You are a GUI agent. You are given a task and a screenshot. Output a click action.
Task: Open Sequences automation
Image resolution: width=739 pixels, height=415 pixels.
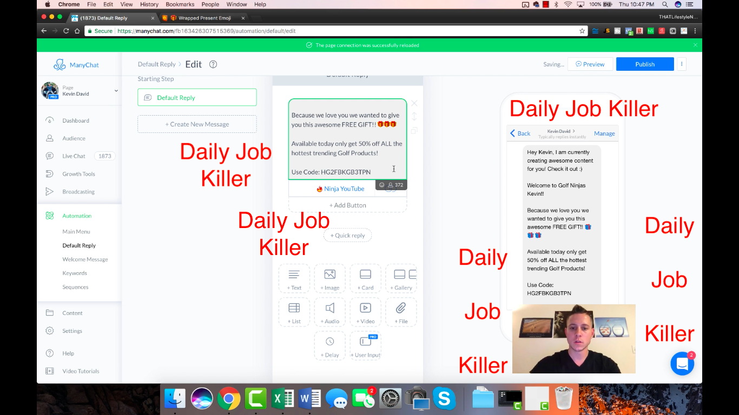(75, 287)
